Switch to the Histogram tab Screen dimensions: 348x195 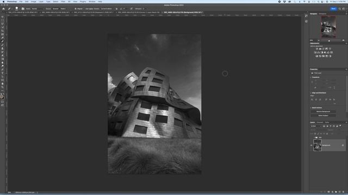pyautogui.click(x=322, y=14)
